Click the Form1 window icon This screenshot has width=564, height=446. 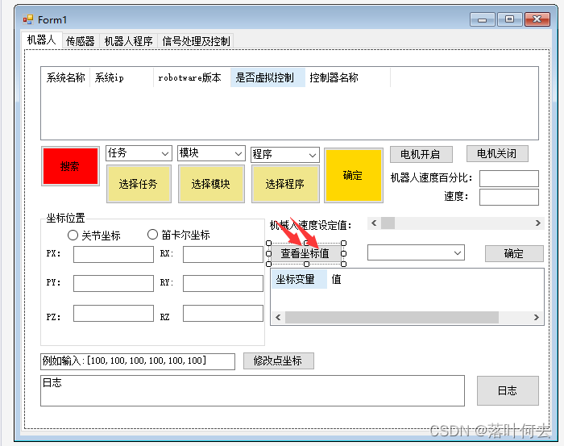[28, 19]
